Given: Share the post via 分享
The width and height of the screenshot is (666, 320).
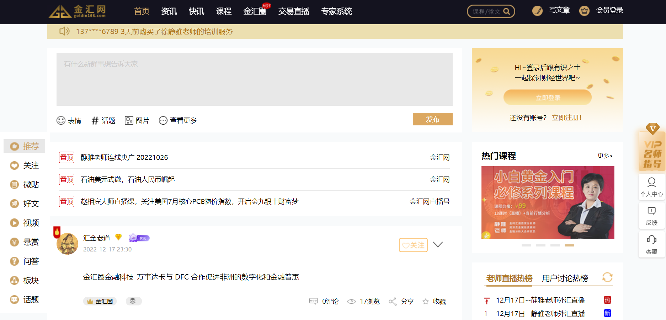Looking at the screenshot, I should click(x=401, y=301).
